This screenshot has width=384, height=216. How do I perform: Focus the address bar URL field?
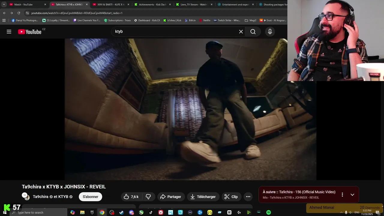(156, 13)
